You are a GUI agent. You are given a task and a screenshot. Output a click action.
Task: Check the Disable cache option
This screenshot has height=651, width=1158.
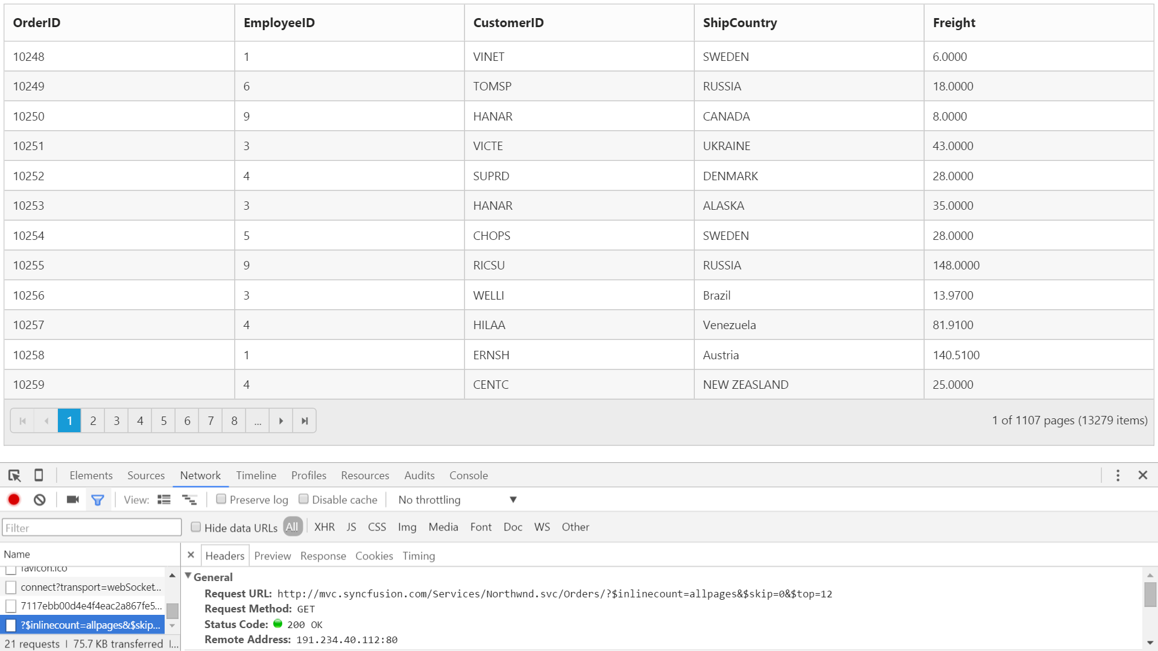303,499
